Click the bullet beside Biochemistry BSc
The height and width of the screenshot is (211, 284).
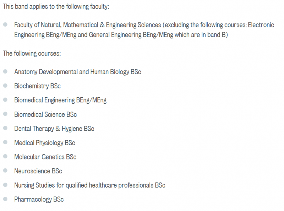click(5, 86)
